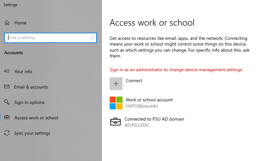The image size is (265, 161).
Task: Click the sidebar briefcase icon
Action: [7, 118]
